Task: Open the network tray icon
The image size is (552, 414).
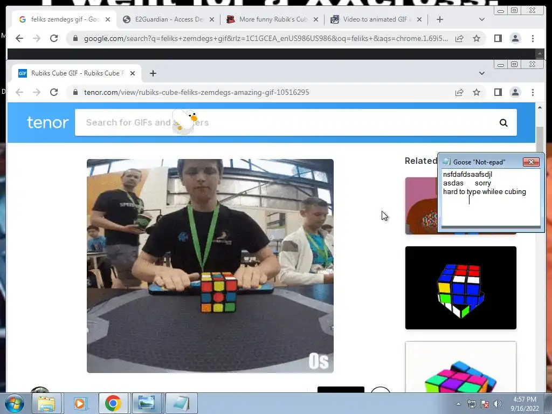Action: click(471, 404)
